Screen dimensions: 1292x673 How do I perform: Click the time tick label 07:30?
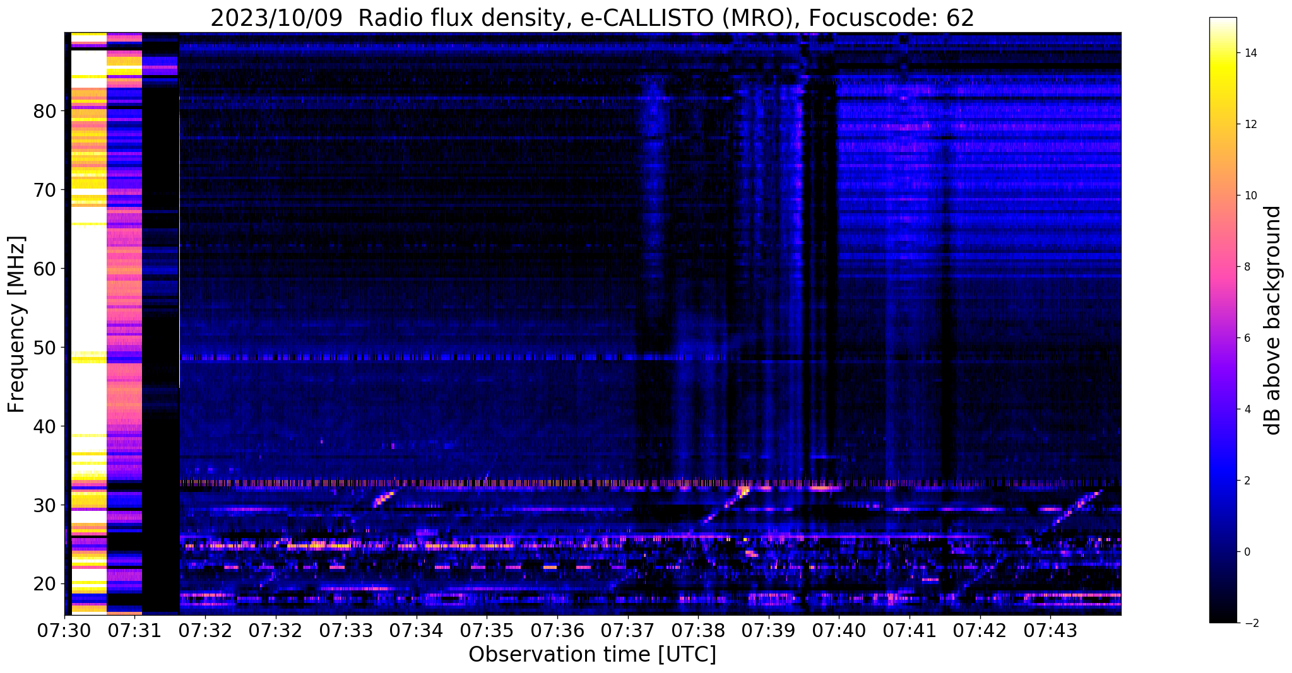pos(64,630)
